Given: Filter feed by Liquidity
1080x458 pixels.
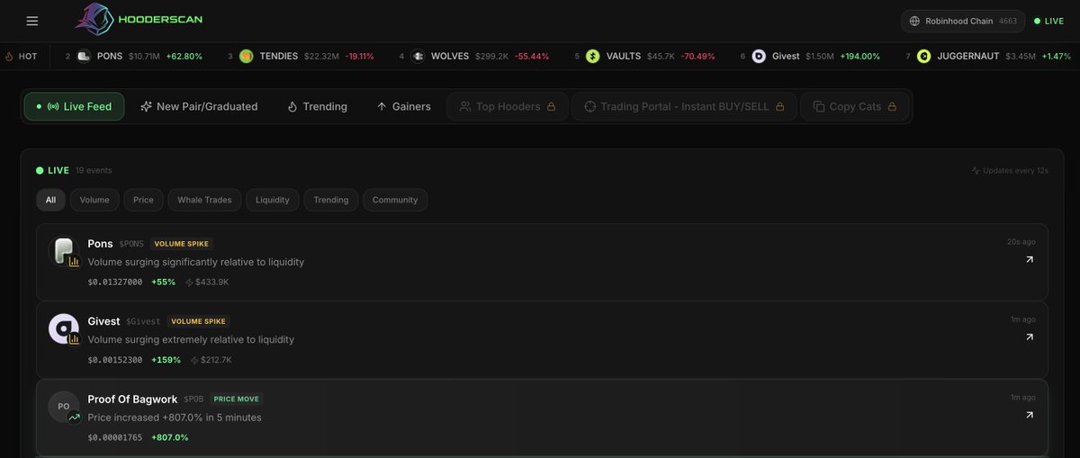Looking at the screenshot, I should click(x=273, y=200).
